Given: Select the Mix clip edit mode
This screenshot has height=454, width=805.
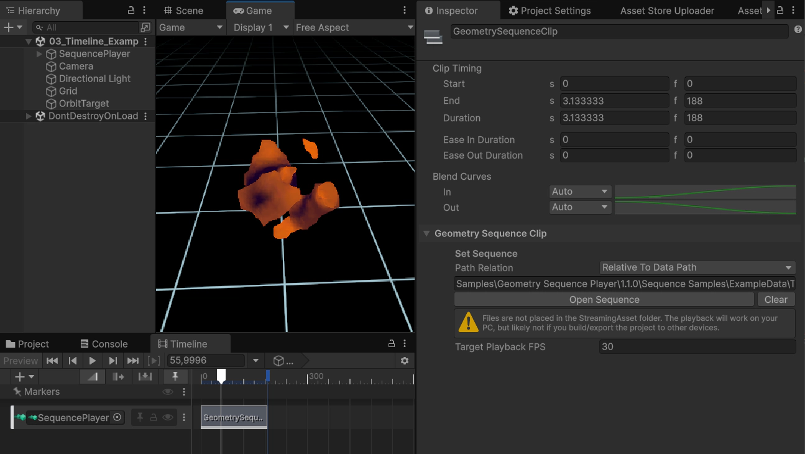Looking at the screenshot, I should (92, 376).
